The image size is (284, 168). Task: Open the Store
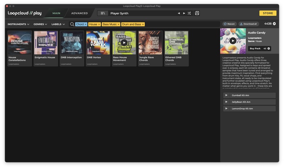point(268,13)
